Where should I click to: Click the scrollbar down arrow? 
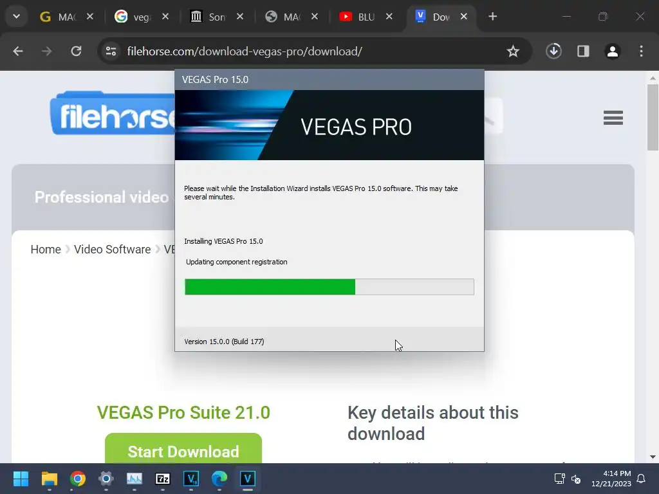pos(653,457)
